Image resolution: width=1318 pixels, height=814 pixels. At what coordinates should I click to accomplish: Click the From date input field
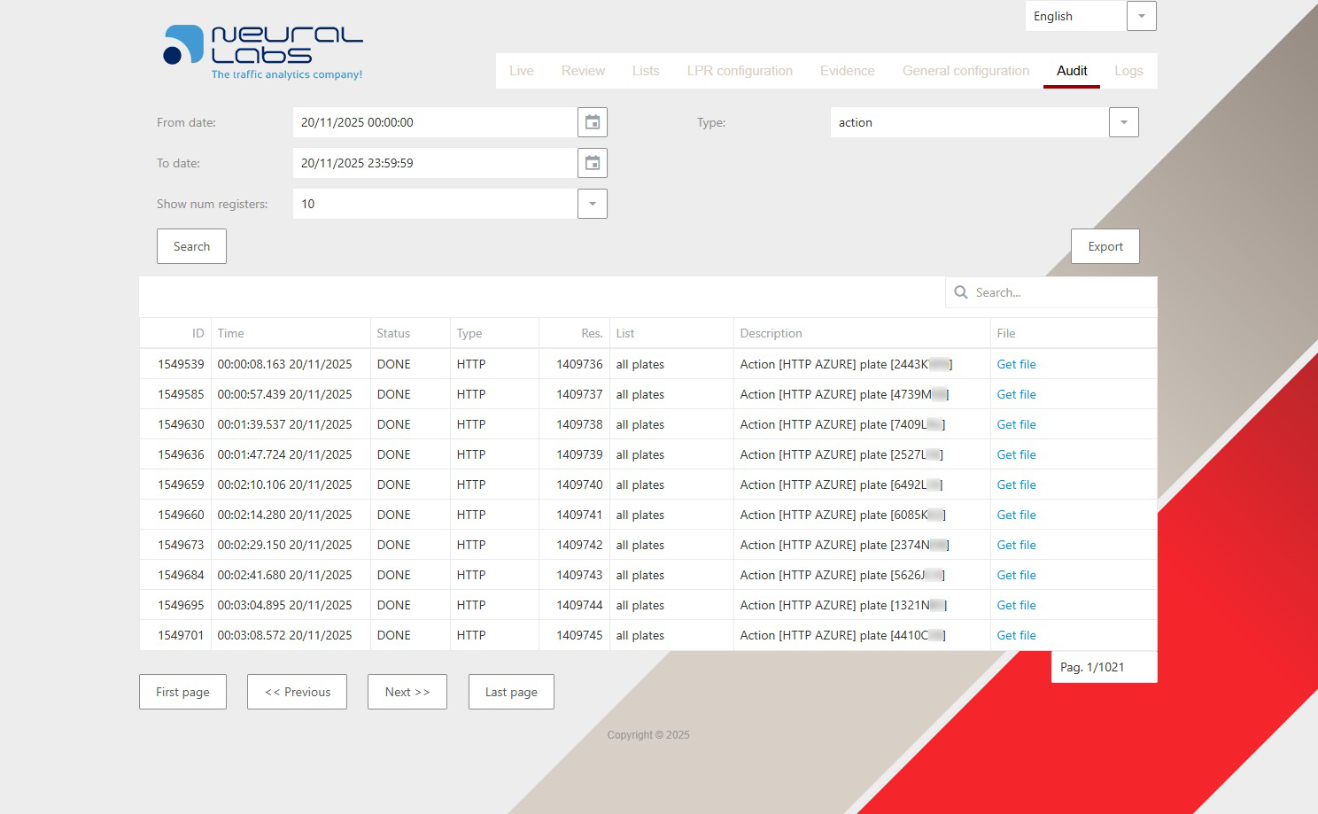tap(434, 122)
